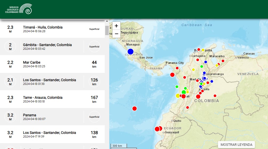Click the large red marker above COLOMBIA label

(x=198, y=97)
